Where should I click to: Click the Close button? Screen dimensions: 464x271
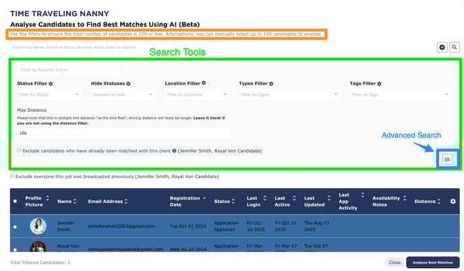click(x=395, y=262)
